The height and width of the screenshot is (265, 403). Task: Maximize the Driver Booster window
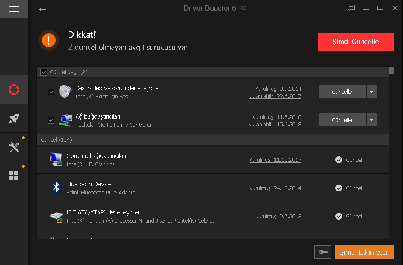[380, 8]
